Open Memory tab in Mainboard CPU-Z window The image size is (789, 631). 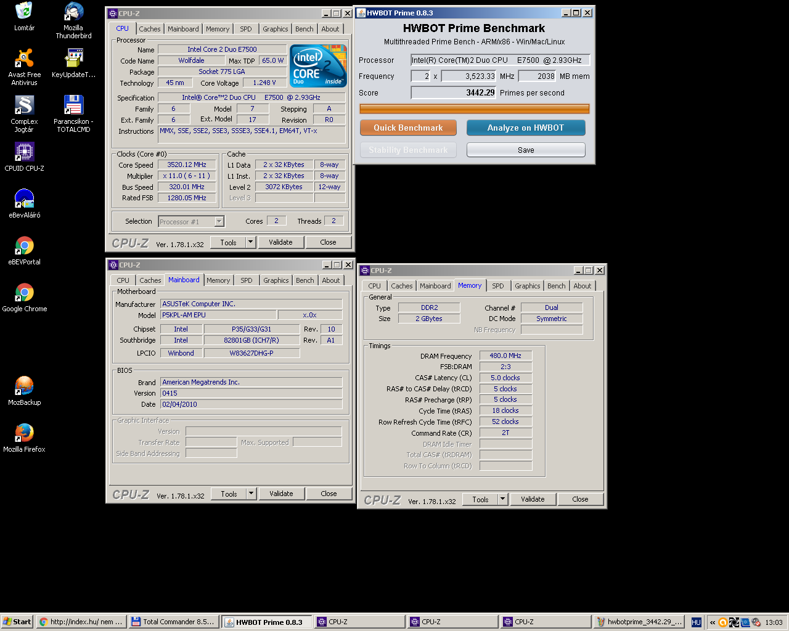coord(218,280)
